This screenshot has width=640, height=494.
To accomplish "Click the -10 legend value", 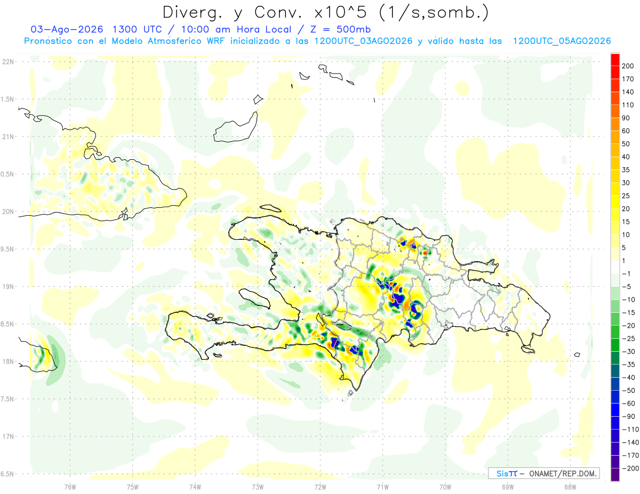I will 629,299.
